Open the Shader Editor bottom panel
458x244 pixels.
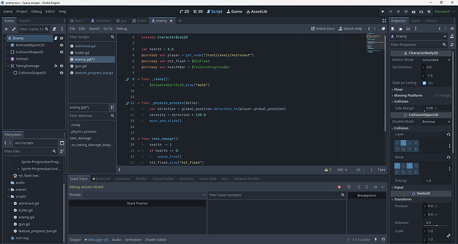156,239
